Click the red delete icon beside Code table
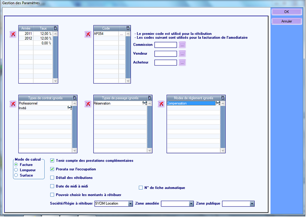Image resolution: width=306 pixels, height=217 pixels. (x=87, y=35)
